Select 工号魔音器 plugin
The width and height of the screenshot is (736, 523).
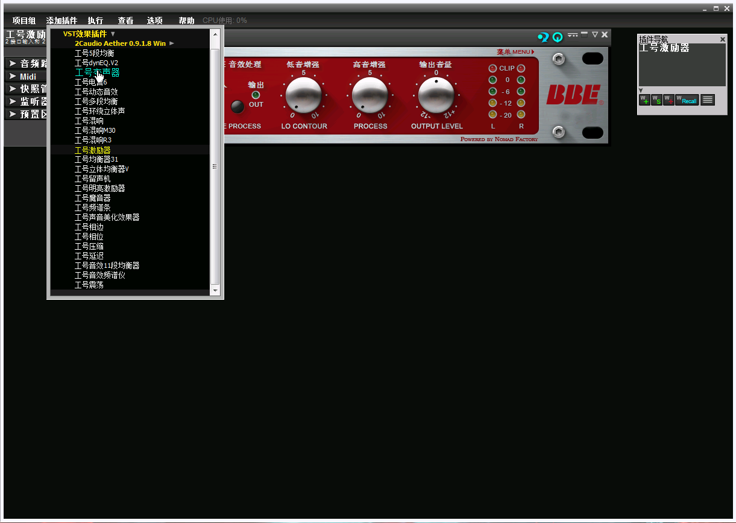(92, 198)
